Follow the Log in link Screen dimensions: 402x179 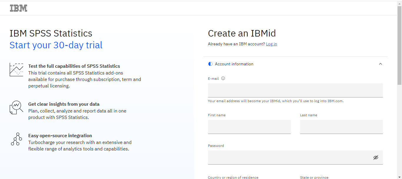tap(271, 44)
